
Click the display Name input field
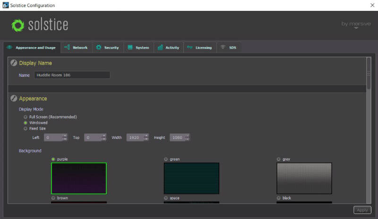(72, 75)
